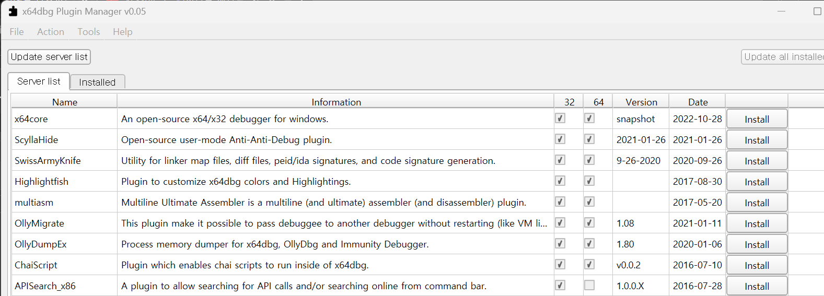This screenshot has width=824, height=296.
Task: Open the File menu
Action: coord(17,32)
